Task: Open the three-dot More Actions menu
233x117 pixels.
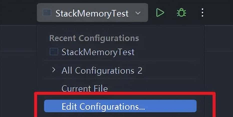Action: click(x=202, y=12)
